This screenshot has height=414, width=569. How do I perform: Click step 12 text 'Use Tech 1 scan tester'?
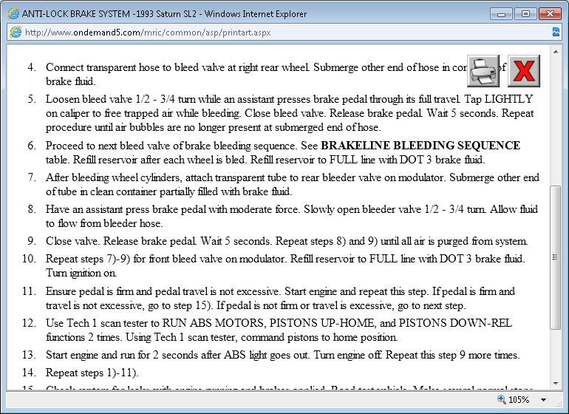click(x=97, y=323)
